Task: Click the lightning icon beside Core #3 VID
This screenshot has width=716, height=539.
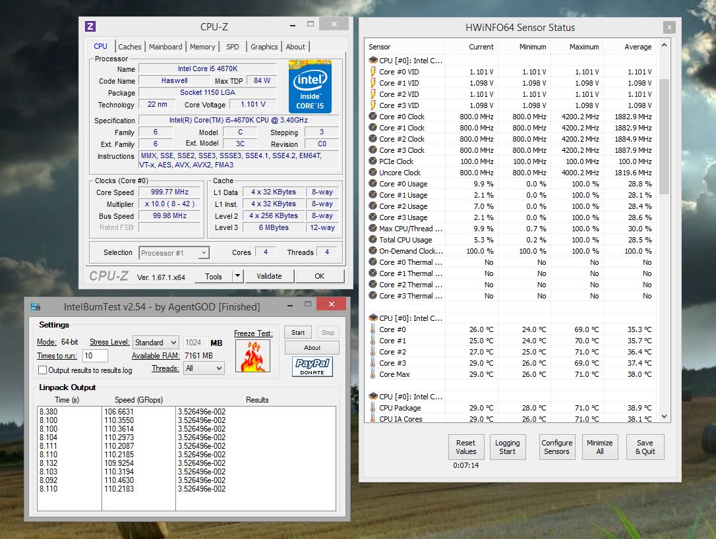Action: point(373,105)
